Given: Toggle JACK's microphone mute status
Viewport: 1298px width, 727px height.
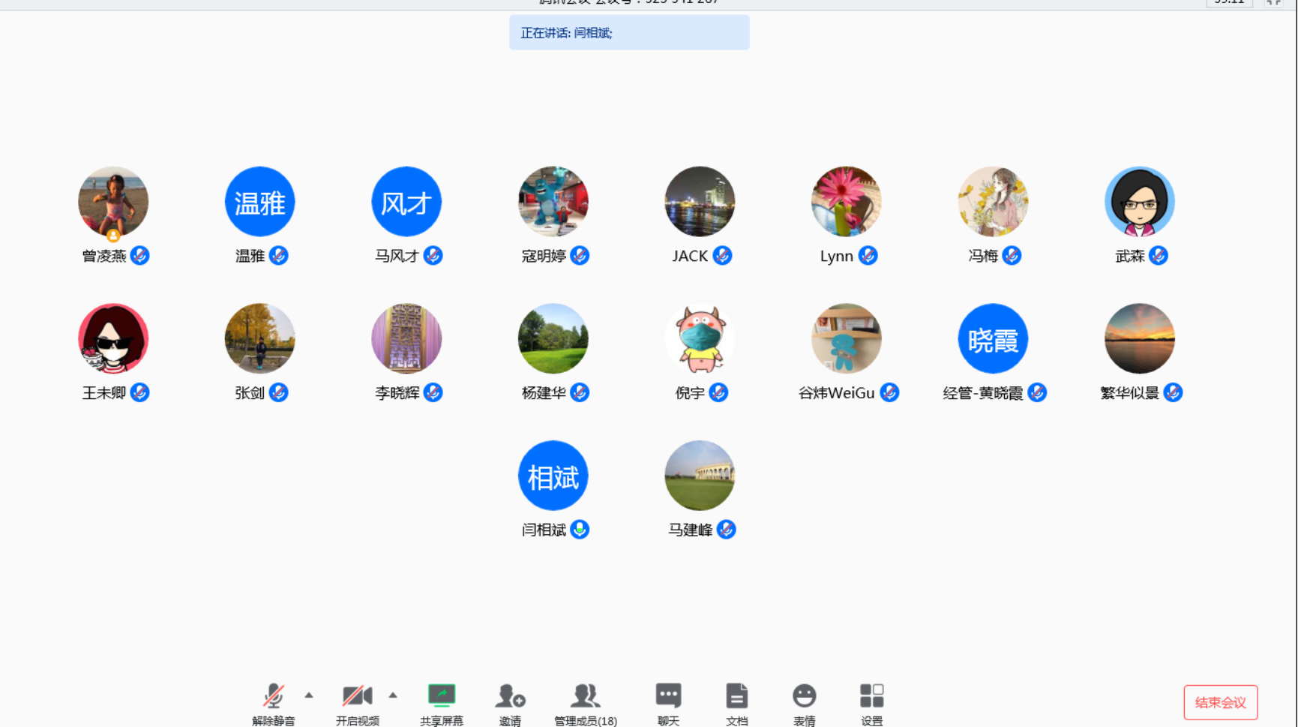Looking at the screenshot, I should 722,255.
